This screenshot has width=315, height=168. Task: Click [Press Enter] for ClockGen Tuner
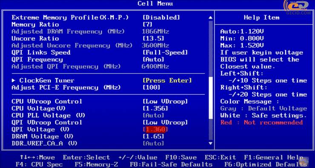point(167,80)
